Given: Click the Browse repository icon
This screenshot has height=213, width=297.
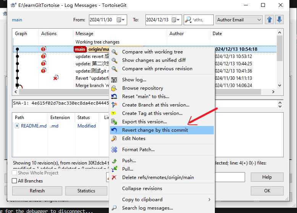Looking at the screenshot, I should [x=114, y=88].
